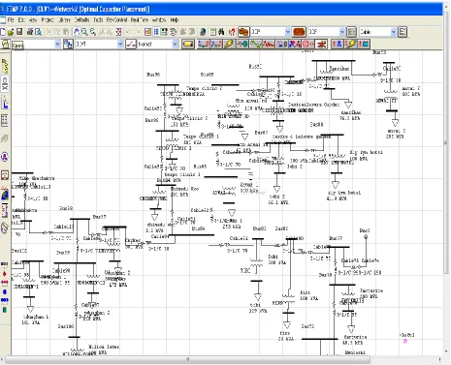Click the Zoom Out magnifier icon
The image size is (451, 365).
pos(93,32)
